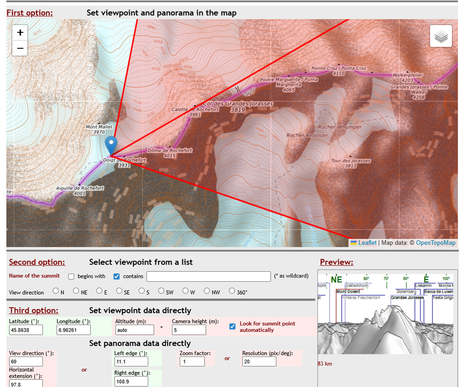Open the OpenTopoMap attribution link
This screenshot has width=462, height=387.
tap(435, 243)
